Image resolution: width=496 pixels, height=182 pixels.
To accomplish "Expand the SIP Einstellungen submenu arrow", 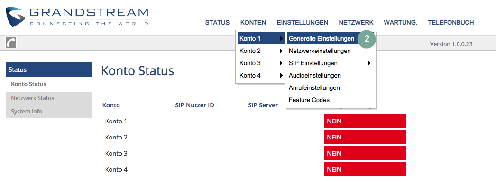I will click(369, 63).
